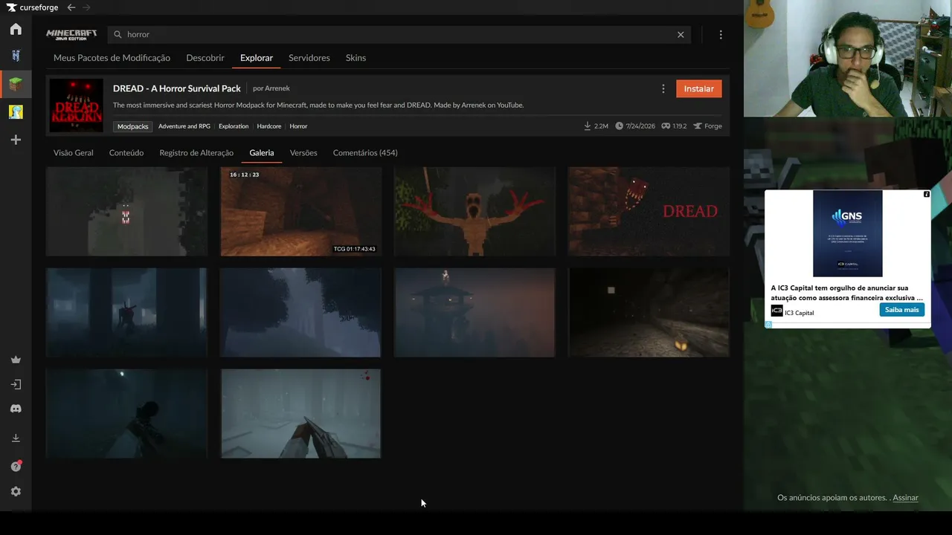Image resolution: width=952 pixels, height=535 pixels.
Task: Open the Discord icon in sidebar
Action: coord(16,409)
